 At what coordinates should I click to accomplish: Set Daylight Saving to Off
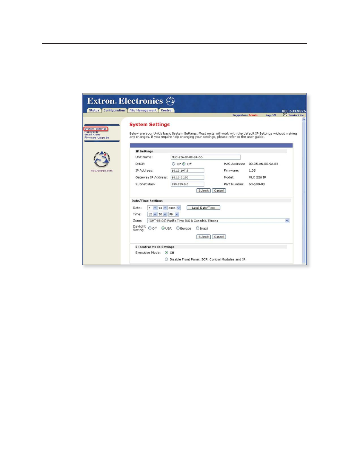(x=150, y=228)
